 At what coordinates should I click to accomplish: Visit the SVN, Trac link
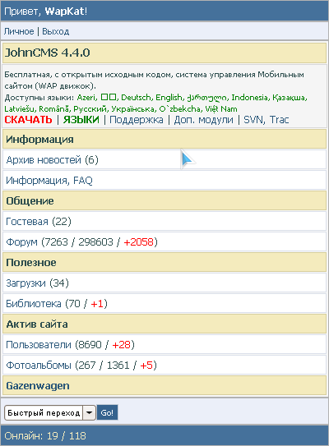click(266, 120)
